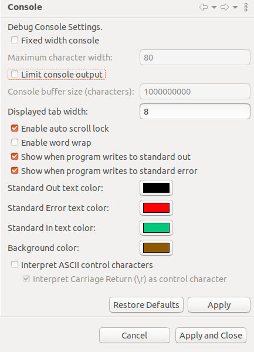
Task: Click the forward navigation arrow icon
Action: (x=225, y=7)
